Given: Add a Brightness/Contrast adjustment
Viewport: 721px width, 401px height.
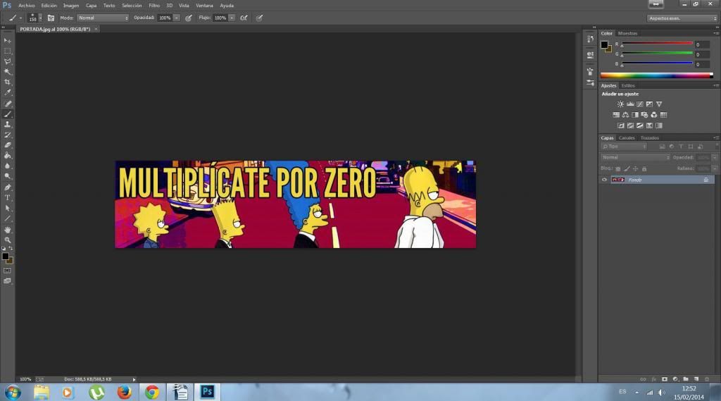Looking at the screenshot, I should click(x=620, y=104).
